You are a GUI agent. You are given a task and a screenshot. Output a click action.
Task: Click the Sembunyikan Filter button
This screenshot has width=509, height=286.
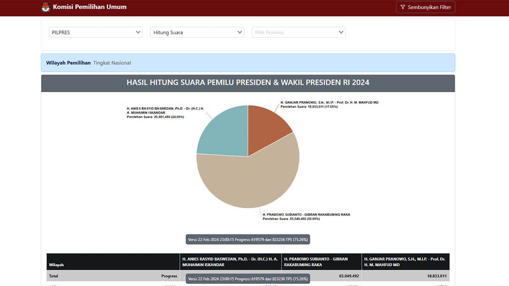pos(425,7)
